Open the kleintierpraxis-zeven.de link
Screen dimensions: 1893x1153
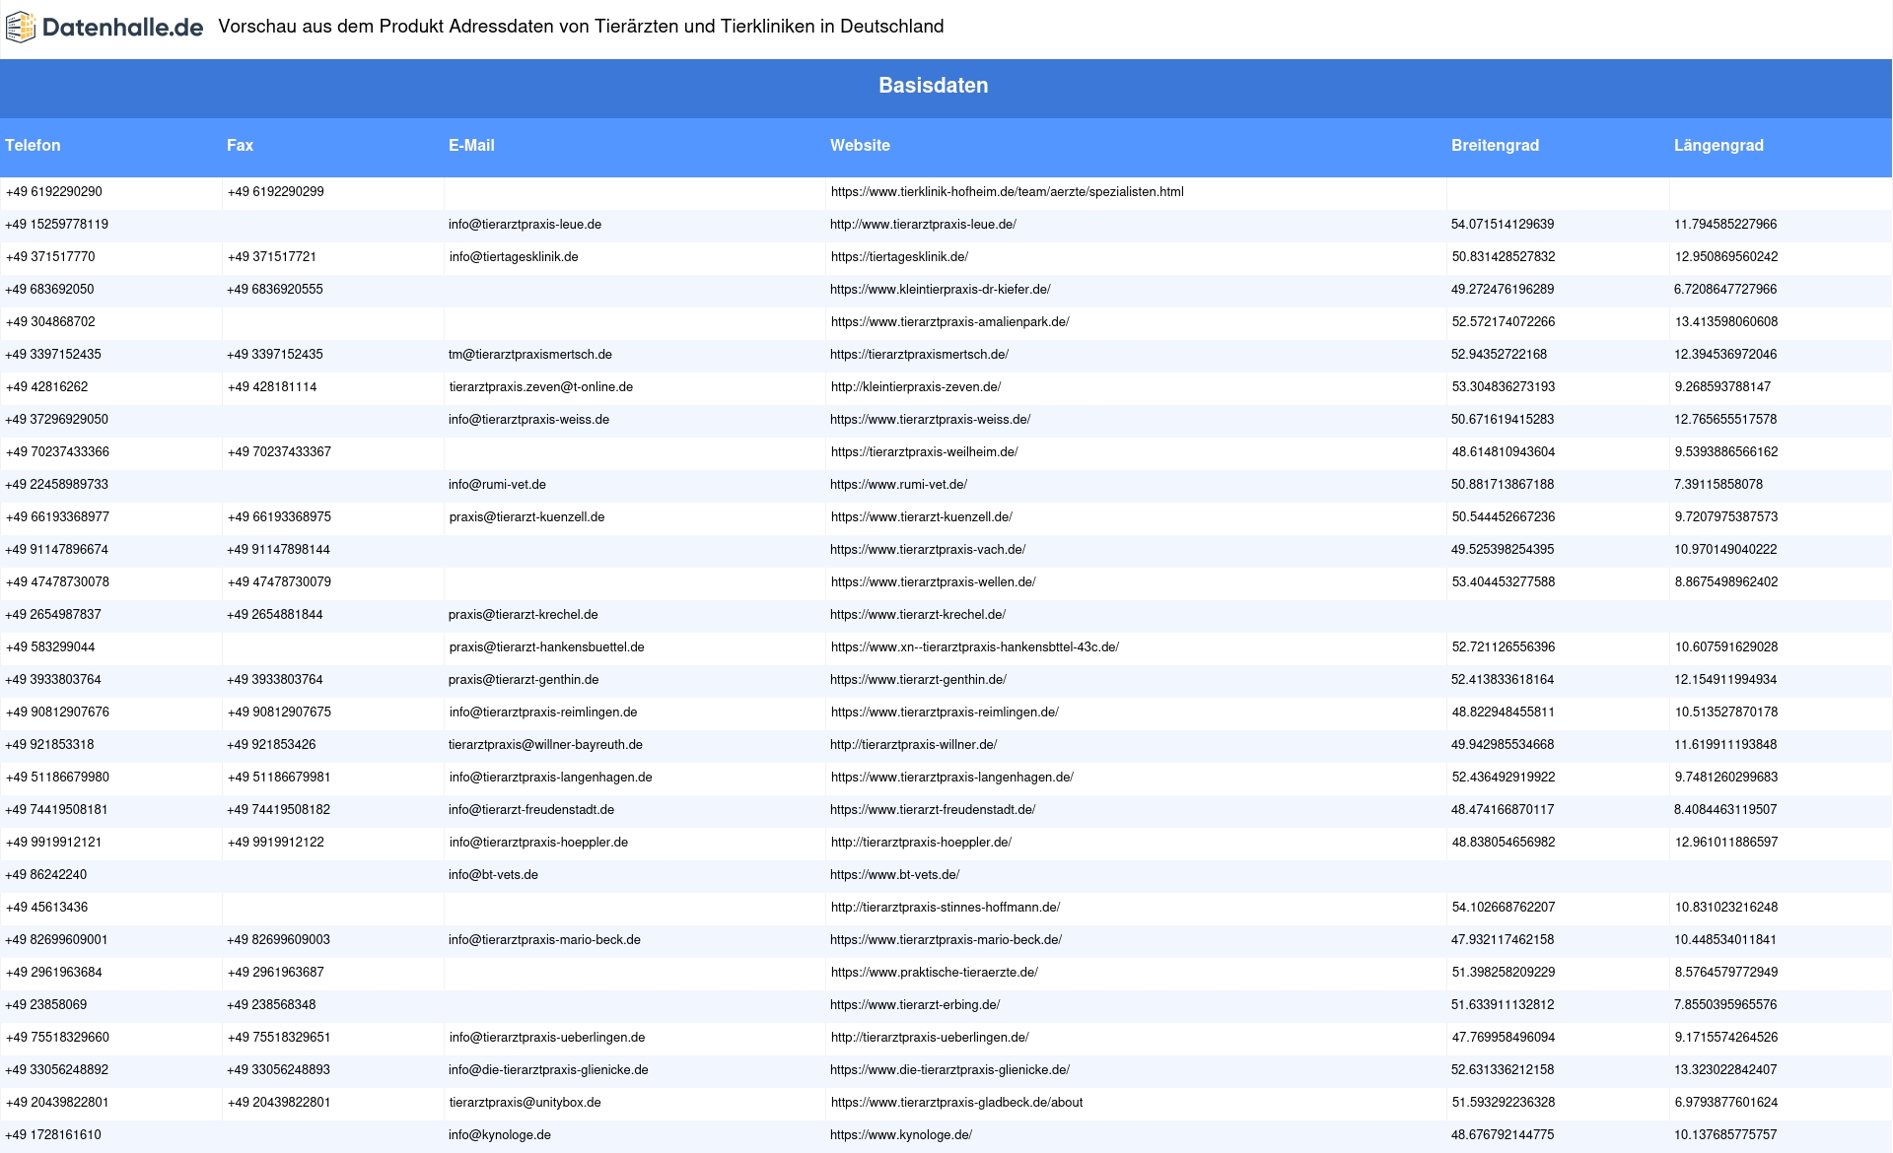point(916,387)
